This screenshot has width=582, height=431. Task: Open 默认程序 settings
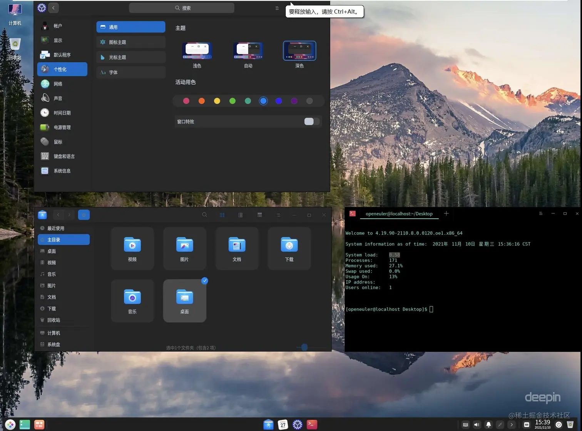click(x=62, y=55)
